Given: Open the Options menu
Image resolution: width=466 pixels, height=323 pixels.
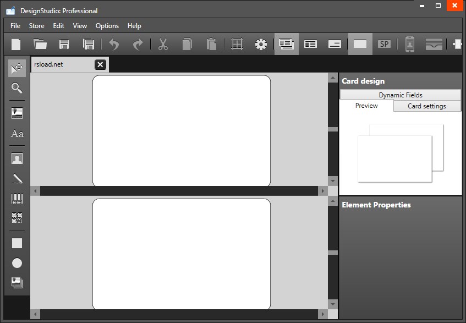Looking at the screenshot, I should tap(107, 25).
